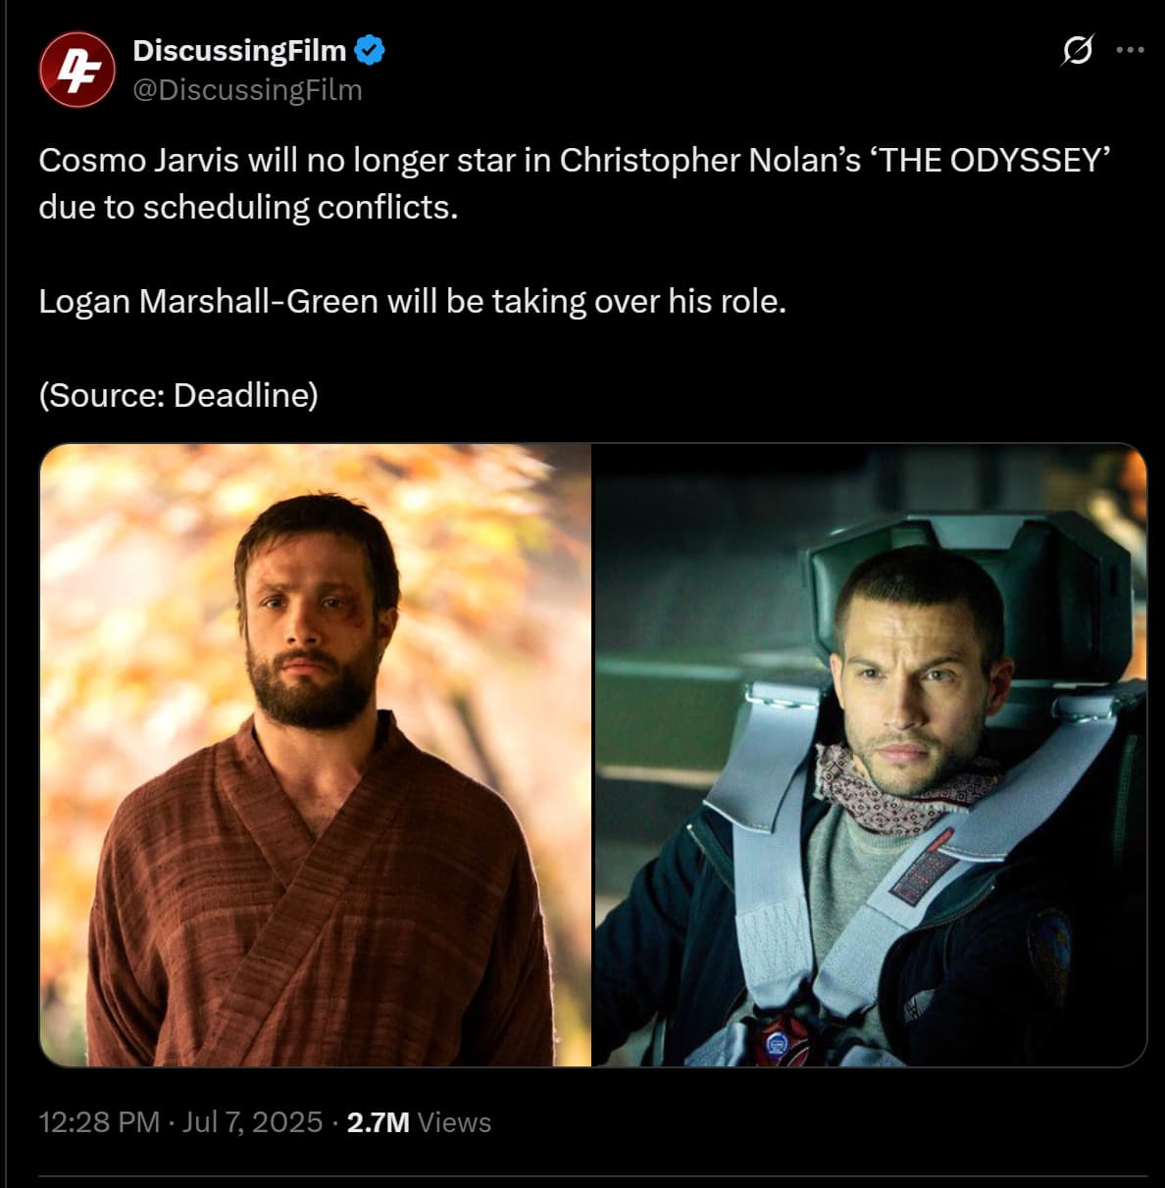This screenshot has width=1165, height=1188.
Task: Click the DiscussingFilm profile avatar
Action: [x=76, y=70]
